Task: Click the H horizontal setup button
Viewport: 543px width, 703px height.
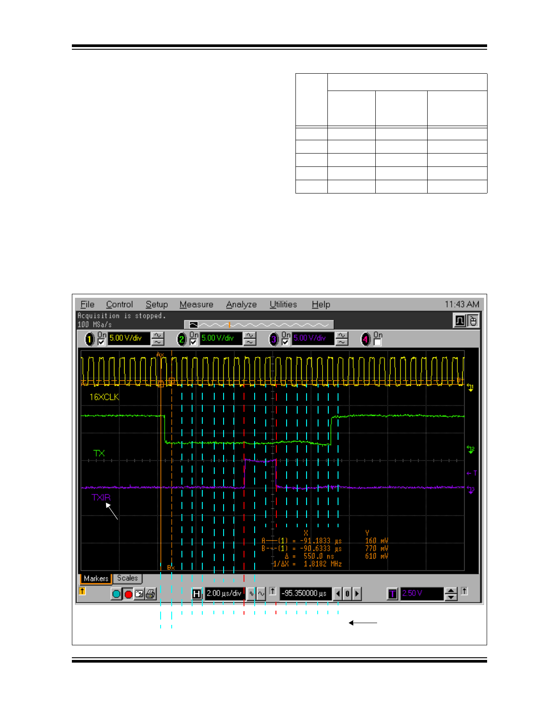Action: click(197, 594)
